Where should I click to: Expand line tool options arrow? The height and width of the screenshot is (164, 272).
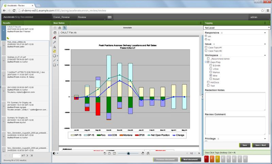[x=57, y=60]
